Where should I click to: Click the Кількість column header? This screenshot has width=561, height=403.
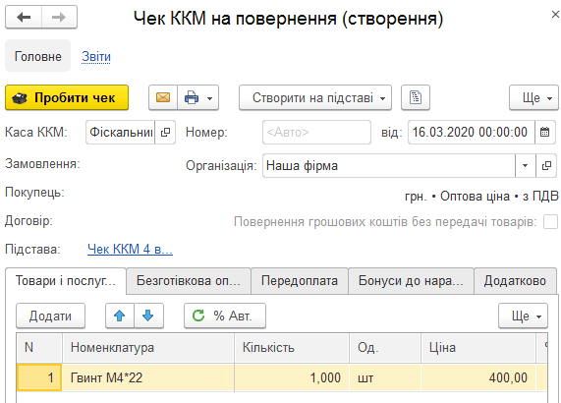coord(292,348)
